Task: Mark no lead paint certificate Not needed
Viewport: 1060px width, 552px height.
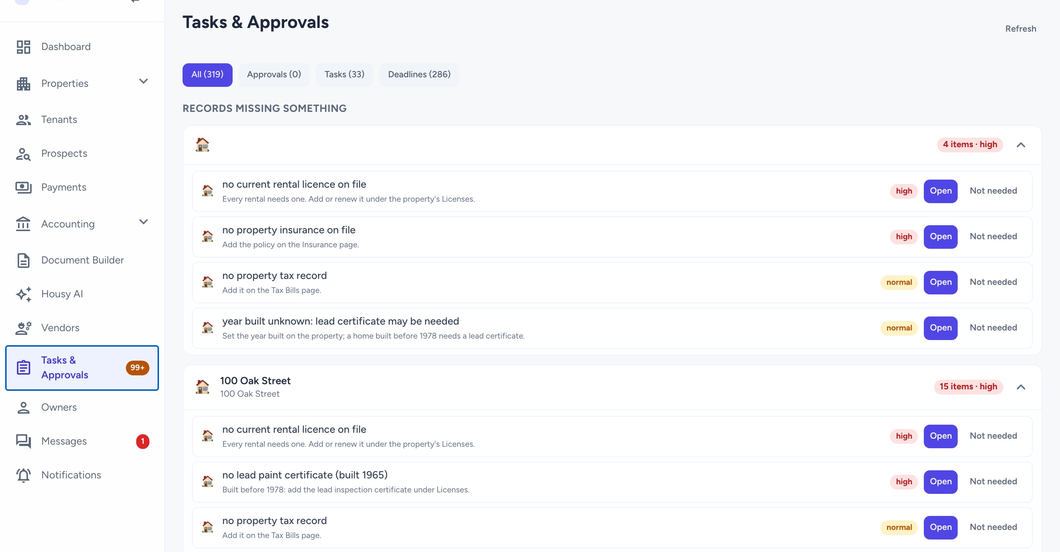Action: (993, 482)
